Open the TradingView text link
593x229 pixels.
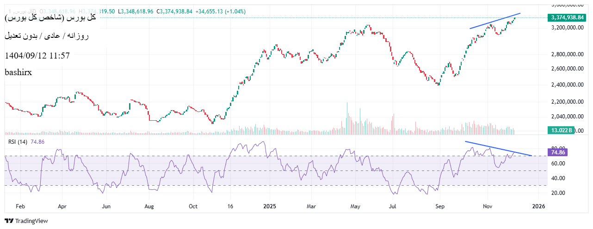(x=31, y=221)
